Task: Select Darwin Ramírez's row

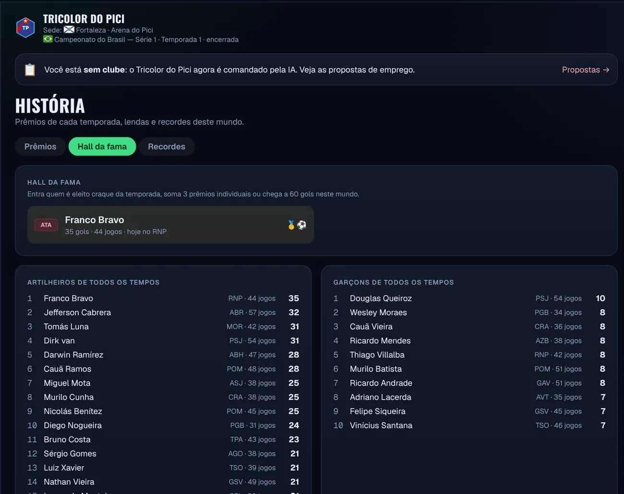Action: point(163,355)
